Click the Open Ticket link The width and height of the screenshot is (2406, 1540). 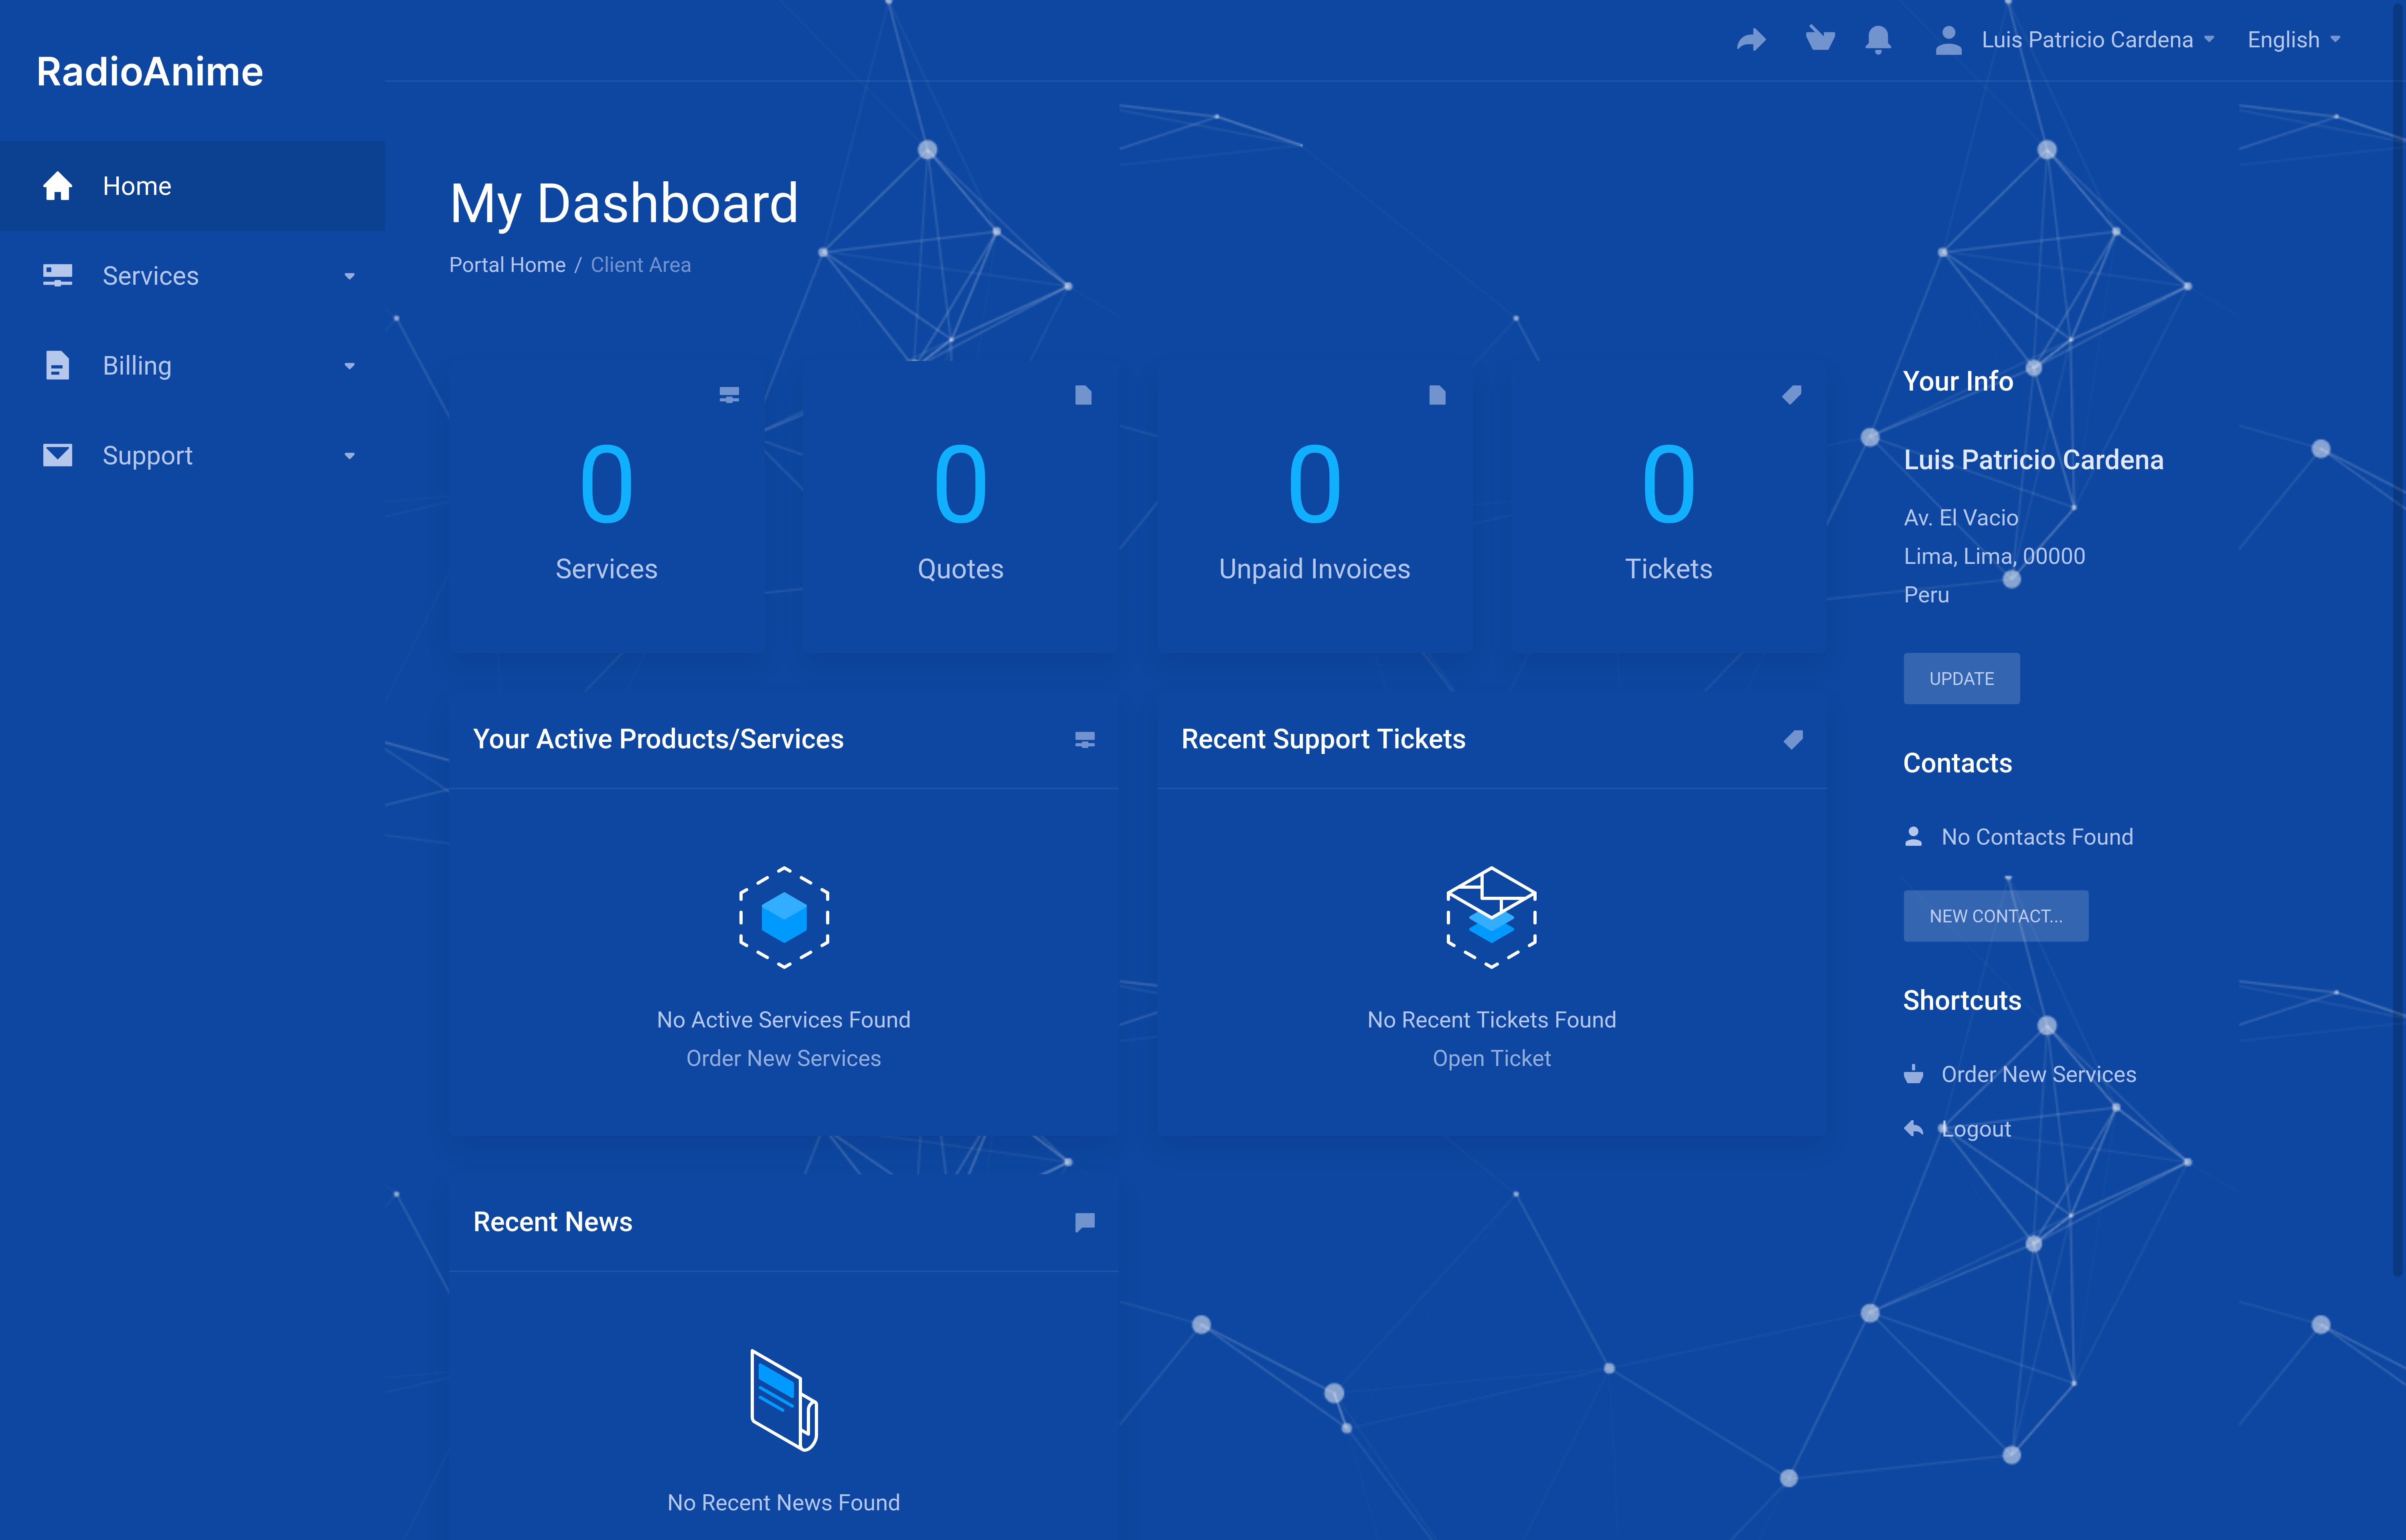pyautogui.click(x=1491, y=1059)
